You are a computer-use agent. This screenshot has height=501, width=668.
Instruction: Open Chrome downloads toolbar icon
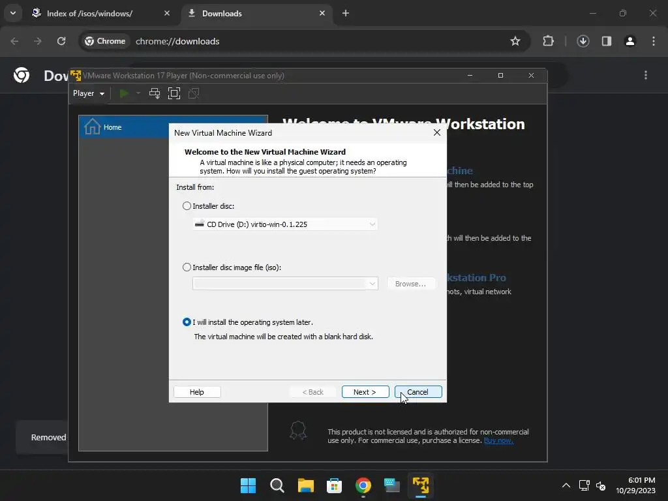(583, 41)
